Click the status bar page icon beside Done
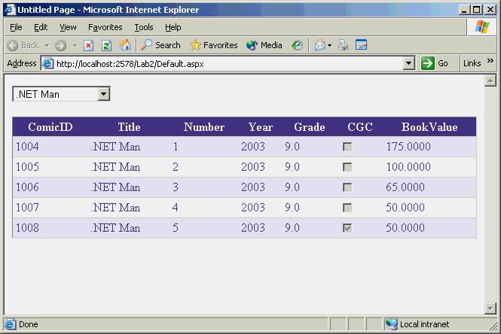 point(10,324)
